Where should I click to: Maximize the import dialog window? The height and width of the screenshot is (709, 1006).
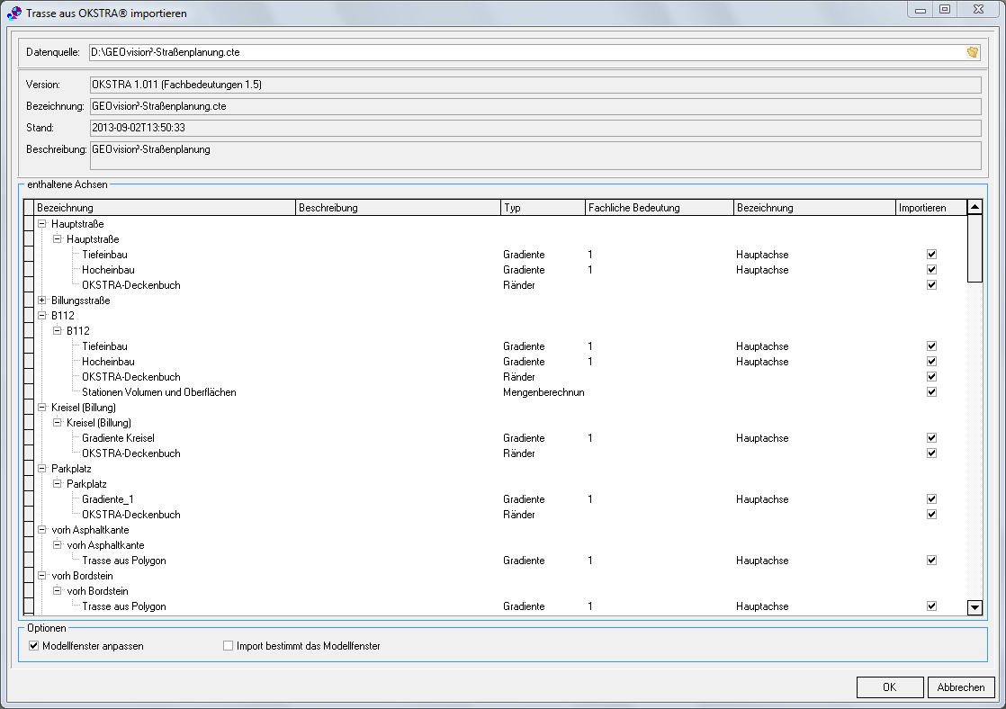tap(945, 10)
